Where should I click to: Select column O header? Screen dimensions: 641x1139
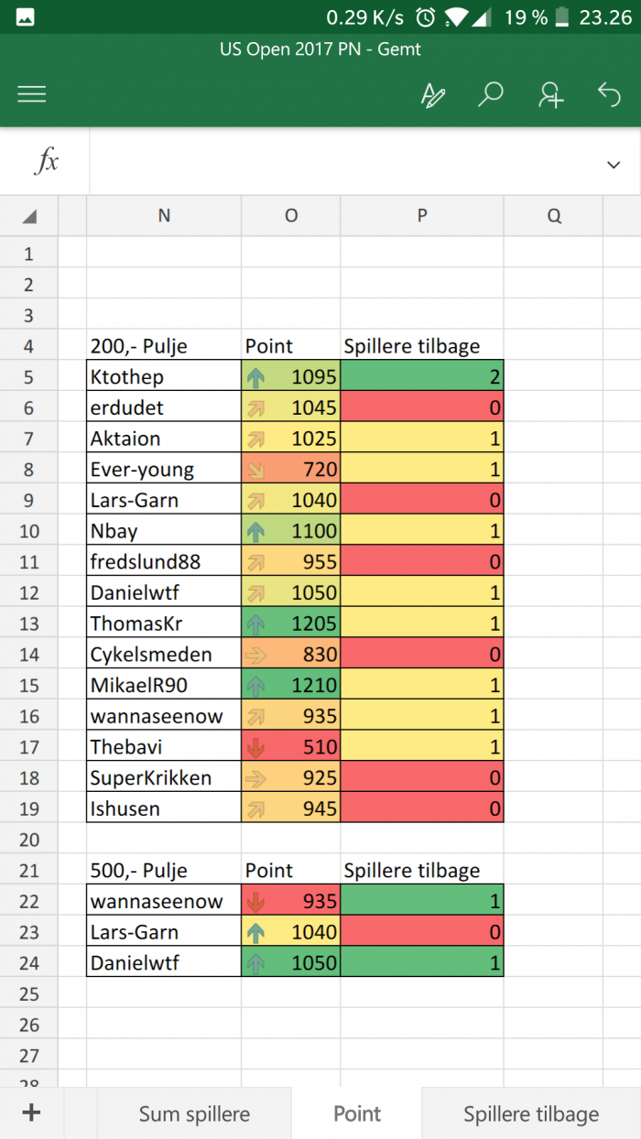point(291,216)
